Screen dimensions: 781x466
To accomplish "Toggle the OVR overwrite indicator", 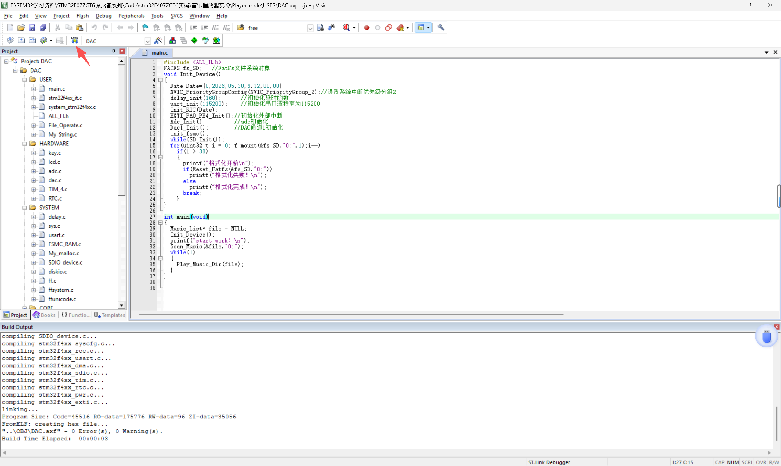I will tap(761, 462).
